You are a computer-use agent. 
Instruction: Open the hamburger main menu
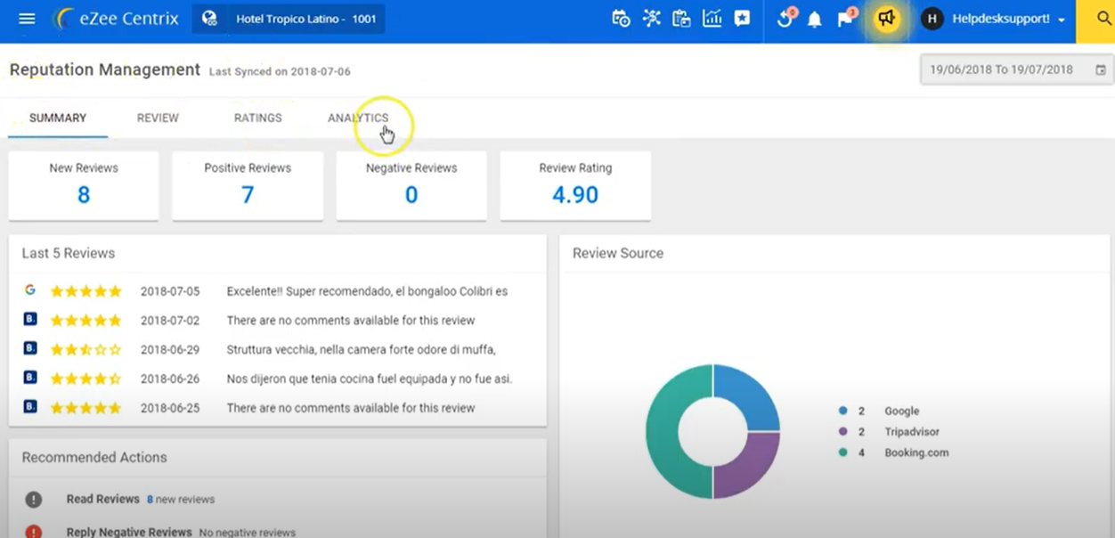27,19
